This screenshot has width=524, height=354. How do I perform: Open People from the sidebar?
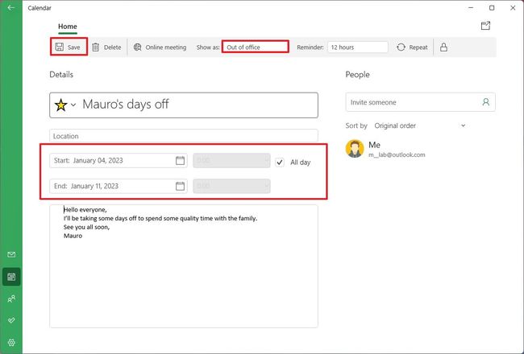click(x=11, y=298)
